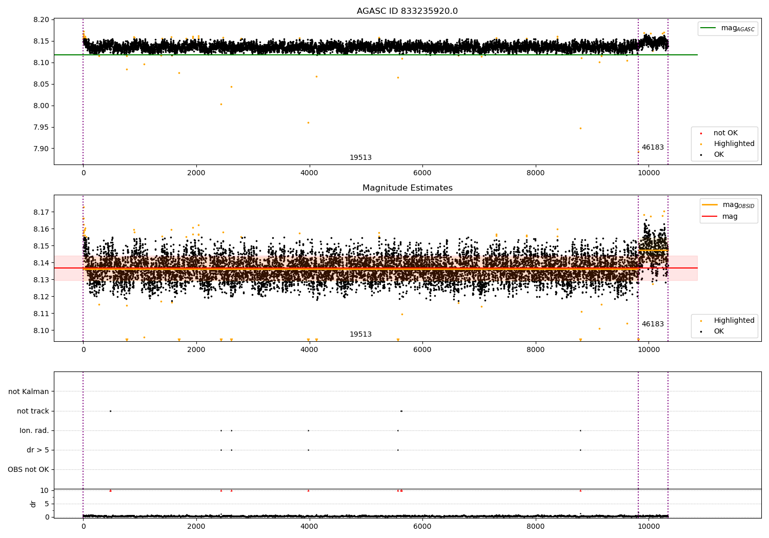The width and height of the screenshot is (769, 538).
Task: Click the 'dr > 5' axis label
Action: pyautogui.click(x=37, y=450)
